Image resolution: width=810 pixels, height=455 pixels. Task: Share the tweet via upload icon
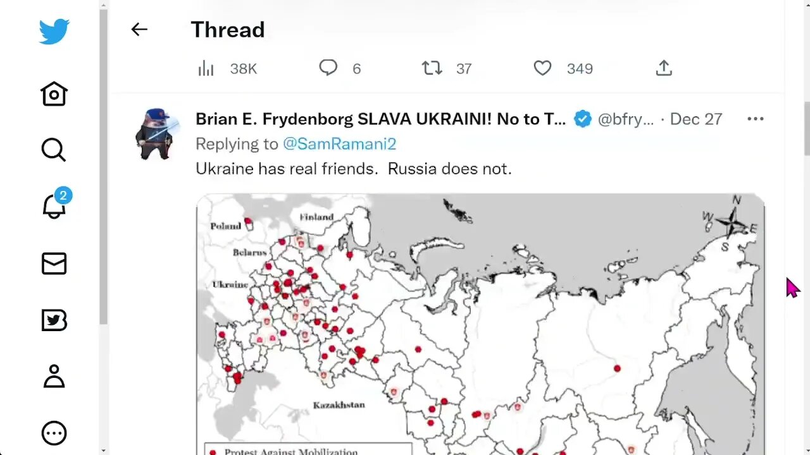point(664,68)
